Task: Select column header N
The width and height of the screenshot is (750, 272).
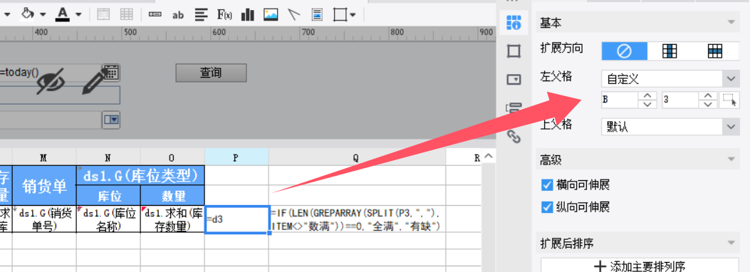Action: [x=108, y=157]
